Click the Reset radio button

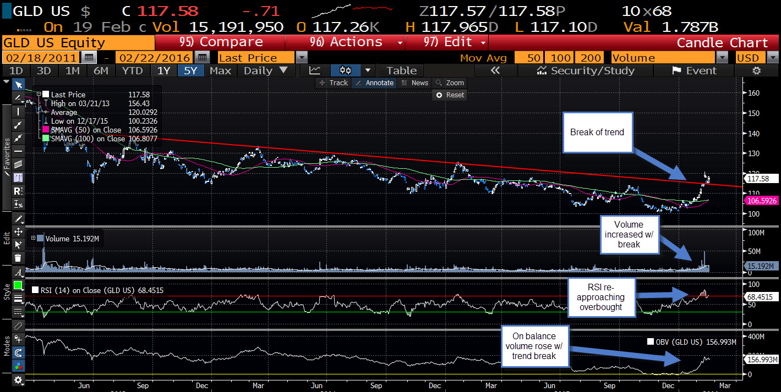[439, 95]
